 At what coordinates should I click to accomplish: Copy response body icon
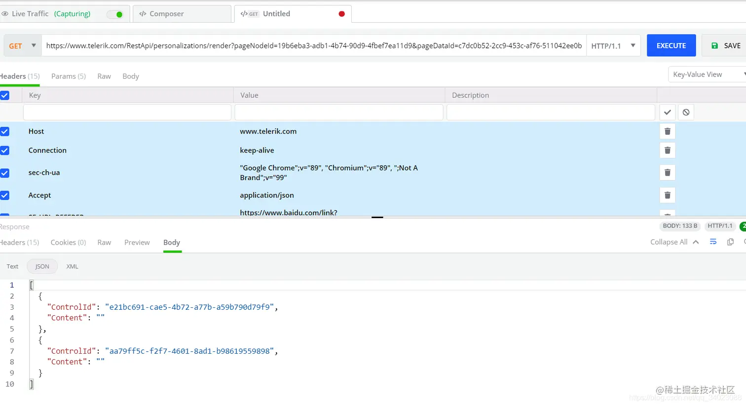click(731, 242)
